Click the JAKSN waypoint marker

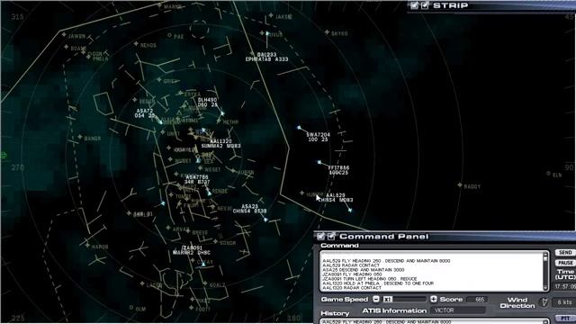click(x=271, y=15)
